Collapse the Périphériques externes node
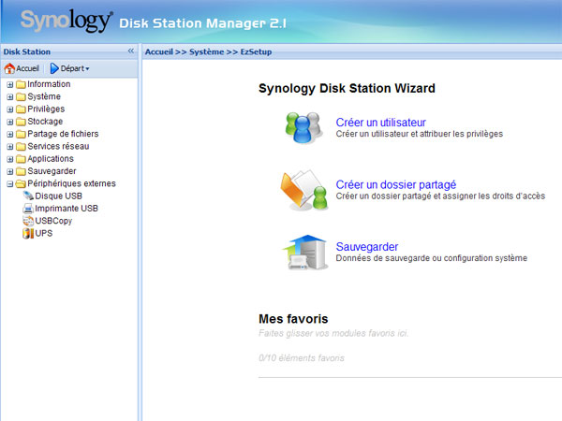This screenshot has height=421, width=562. [10, 184]
